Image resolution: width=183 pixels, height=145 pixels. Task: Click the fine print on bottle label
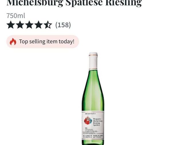point(93,131)
